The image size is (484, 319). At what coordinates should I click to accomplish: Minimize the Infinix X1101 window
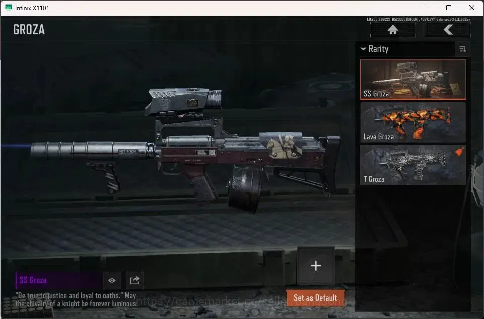426,8
